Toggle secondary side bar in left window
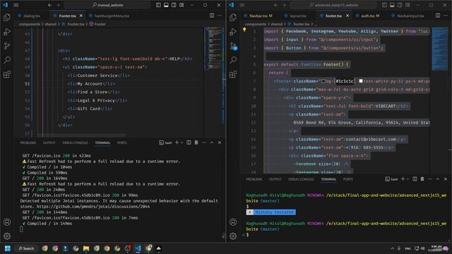The width and height of the screenshot is (452, 254). click(x=174, y=5)
